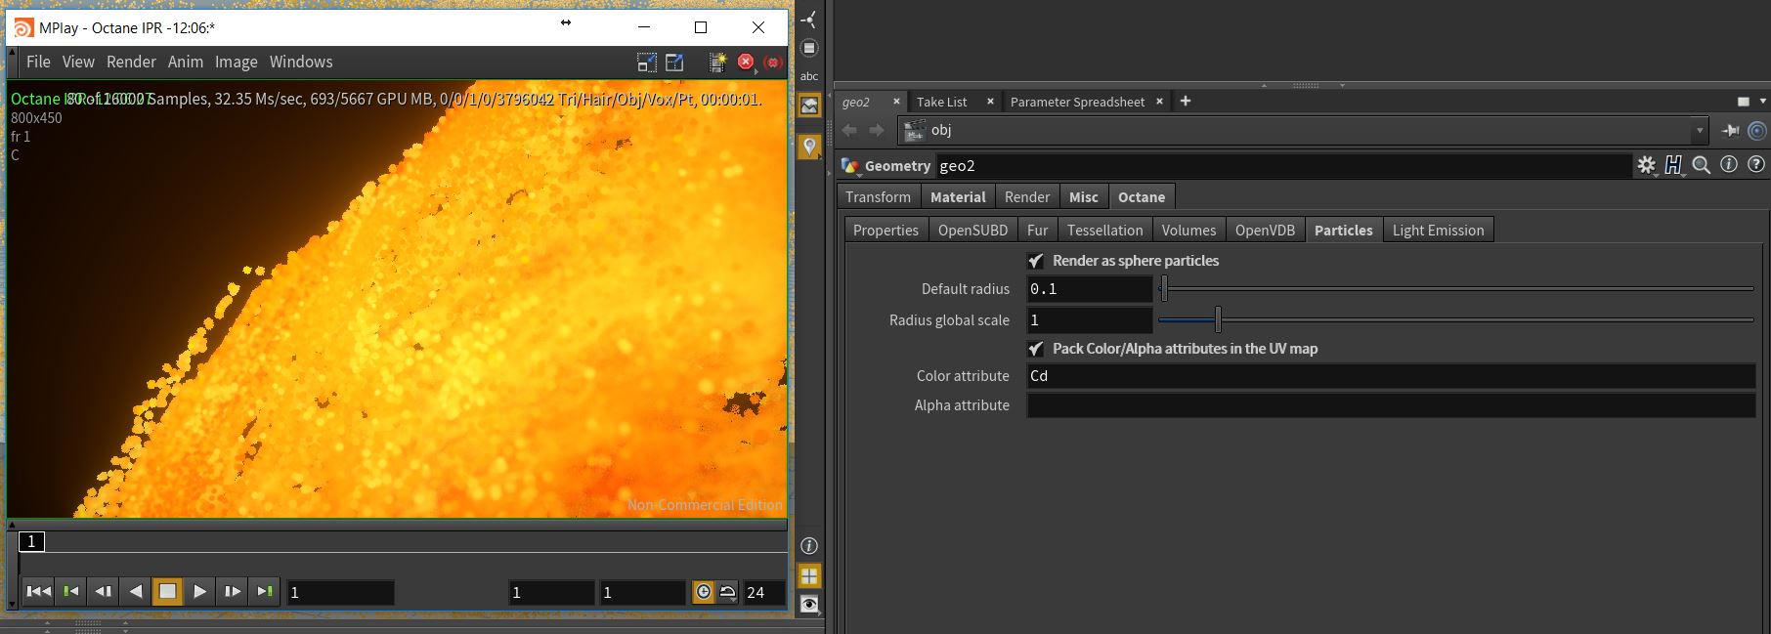Close the geo2 pane tab
The height and width of the screenshot is (634, 1771).
tap(896, 102)
